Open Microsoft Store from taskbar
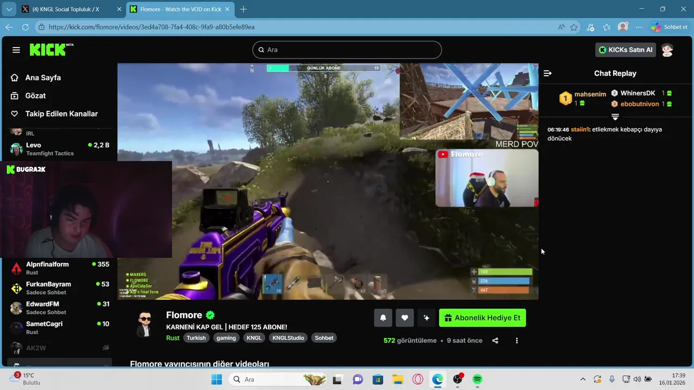This screenshot has height=390, width=694. tap(377, 379)
